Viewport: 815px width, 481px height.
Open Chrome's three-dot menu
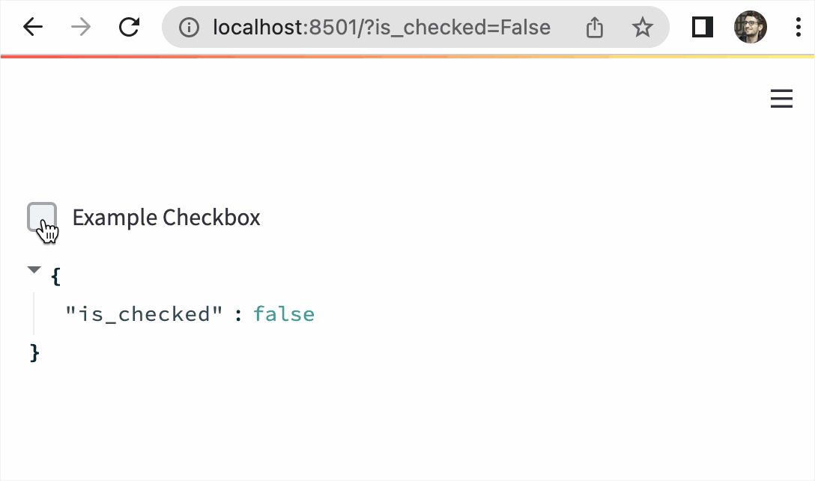(x=798, y=28)
